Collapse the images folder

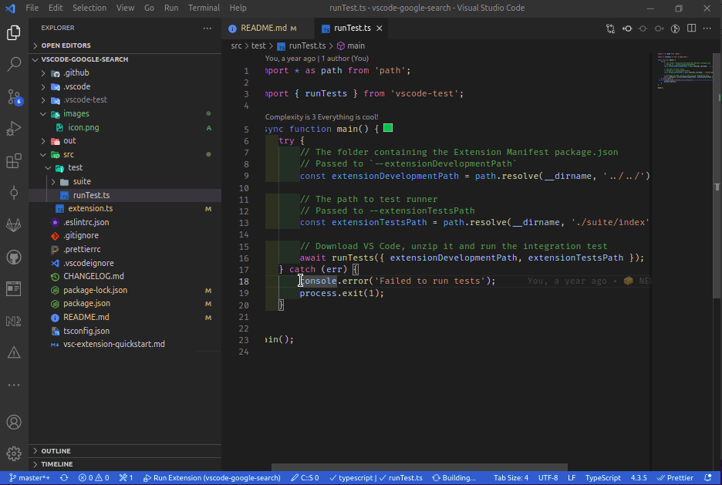click(76, 114)
